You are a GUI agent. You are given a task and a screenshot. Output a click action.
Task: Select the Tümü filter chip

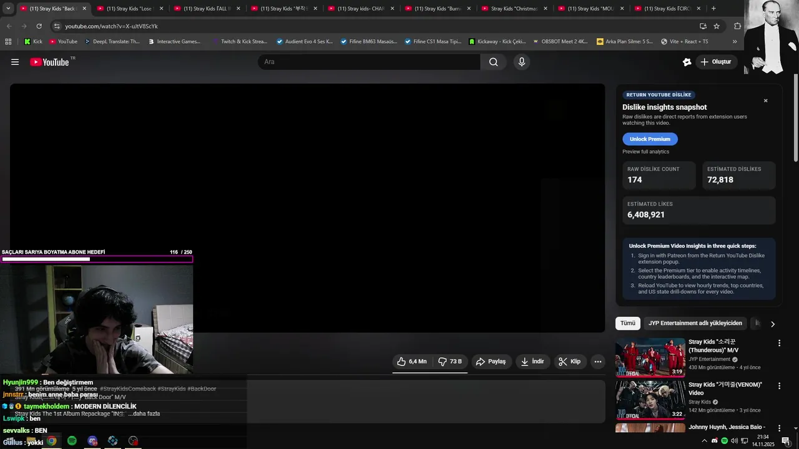point(627,323)
